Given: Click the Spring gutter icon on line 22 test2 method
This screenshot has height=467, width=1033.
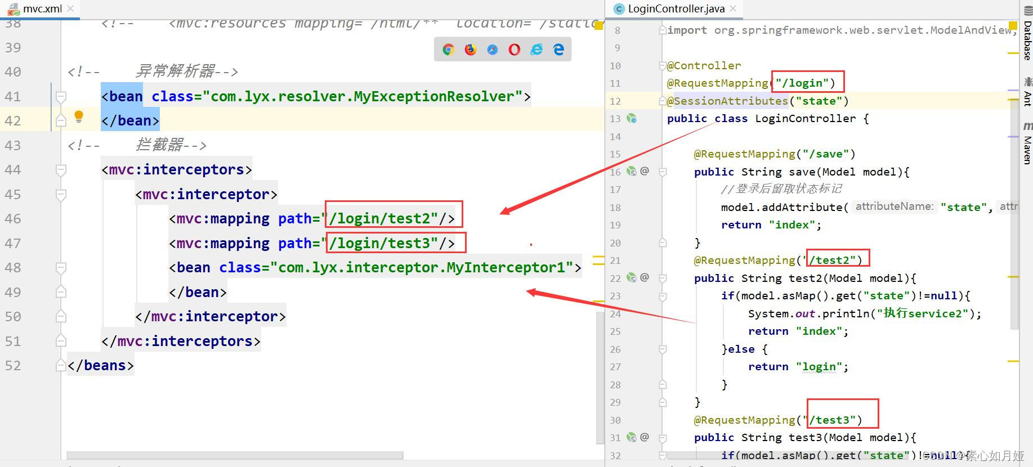Looking at the screenshot, I should (632, 277).
